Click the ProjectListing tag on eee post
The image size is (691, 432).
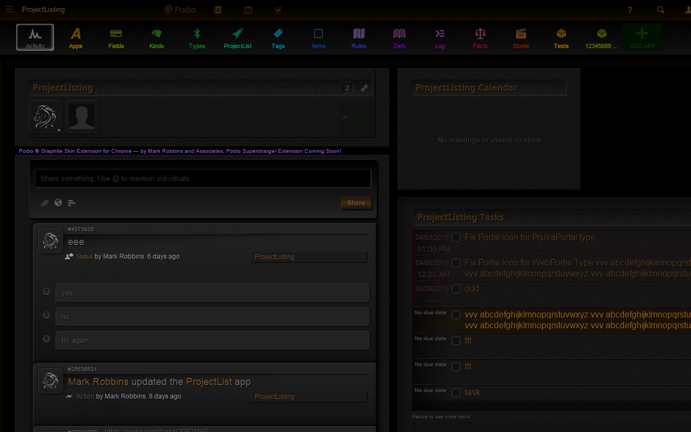309,257
